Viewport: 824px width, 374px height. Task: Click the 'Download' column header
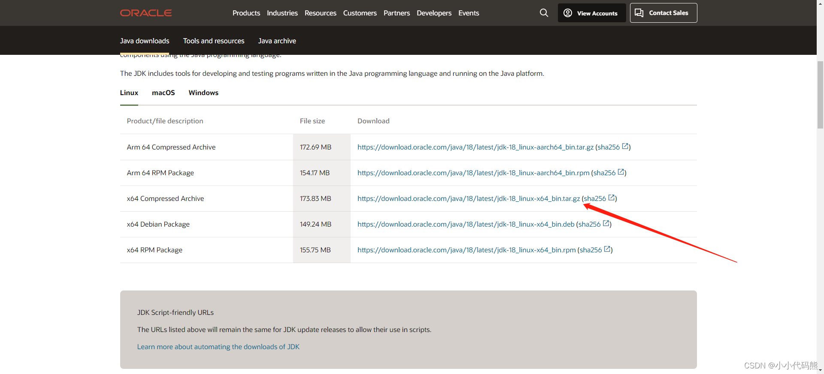click(373, 121)
